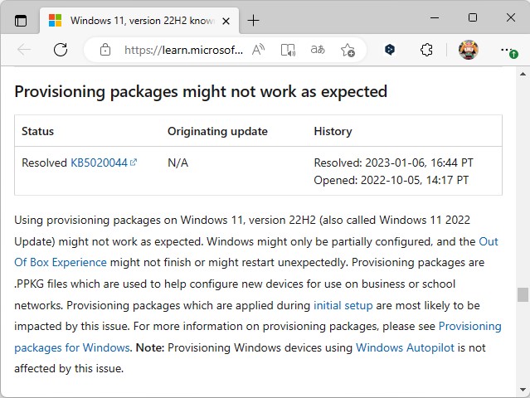Open the Extensions puzzle icon

(x=426, y=50)
